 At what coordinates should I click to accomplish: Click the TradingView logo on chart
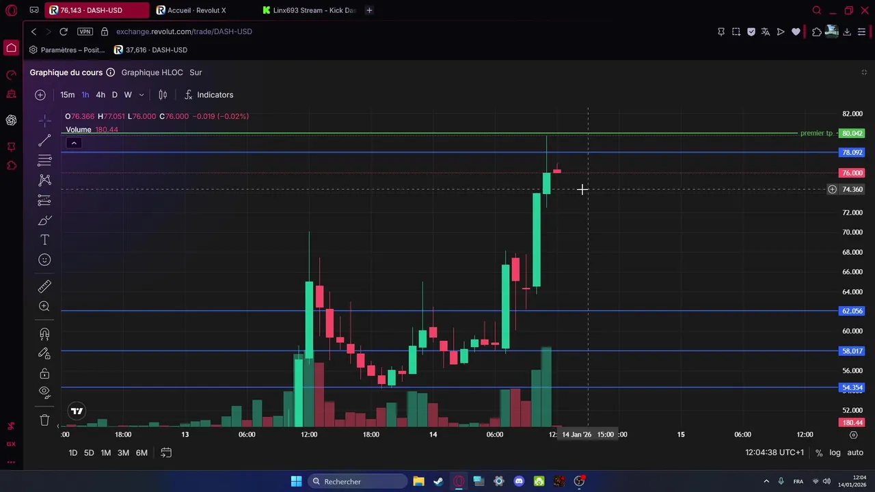77,411
